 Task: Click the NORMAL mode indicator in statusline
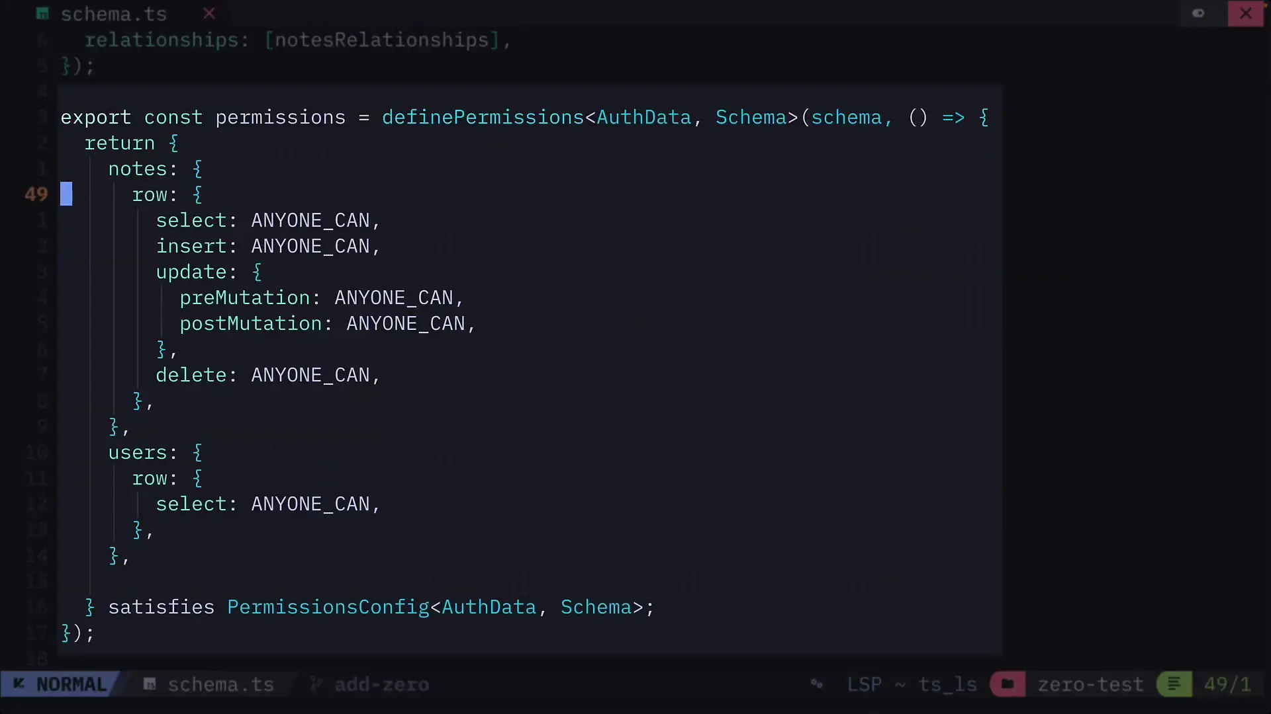tap(71, 684)
